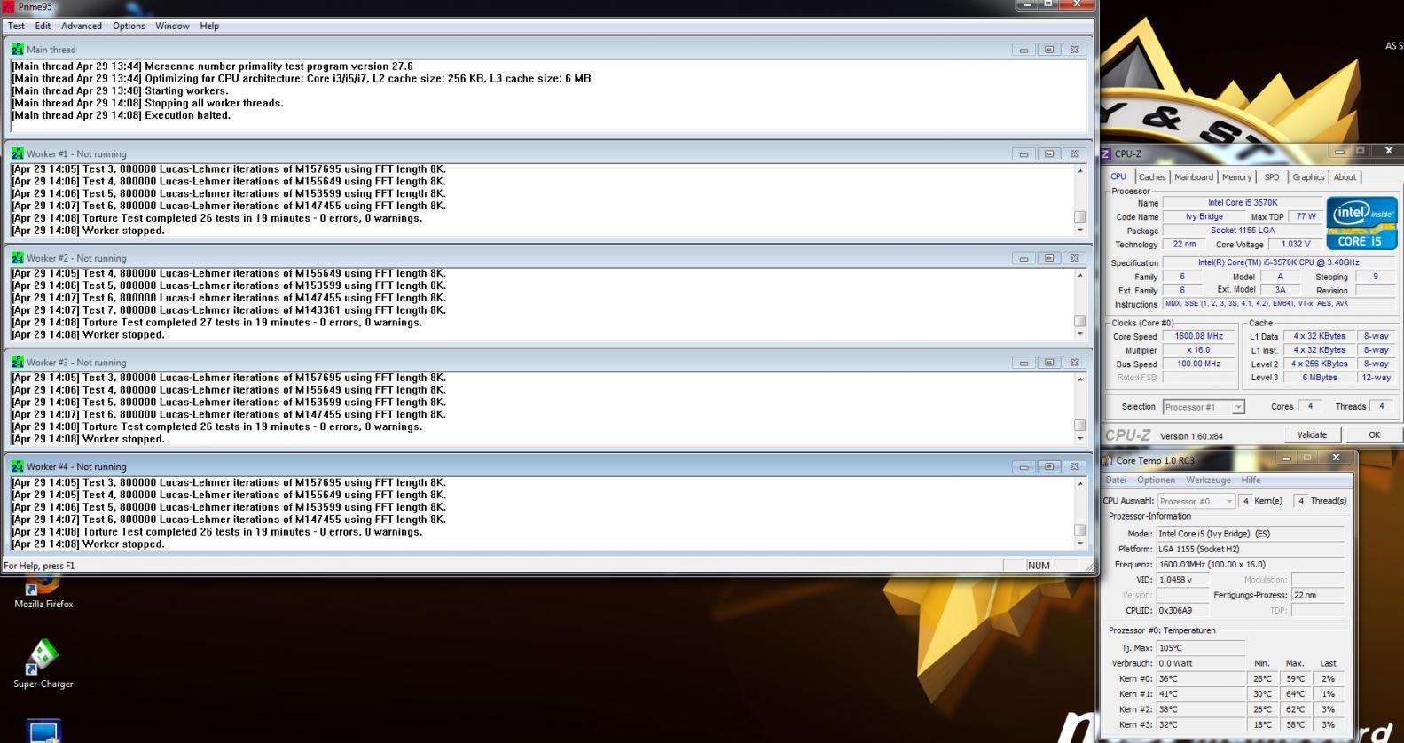Maximize the Worker #3 child window

tap(1049, 362)
